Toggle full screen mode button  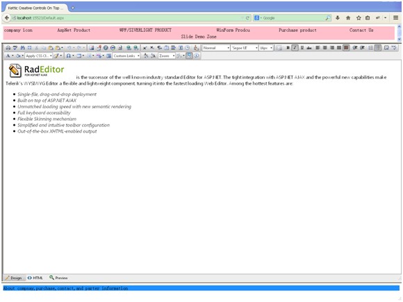tap(189, 56)
